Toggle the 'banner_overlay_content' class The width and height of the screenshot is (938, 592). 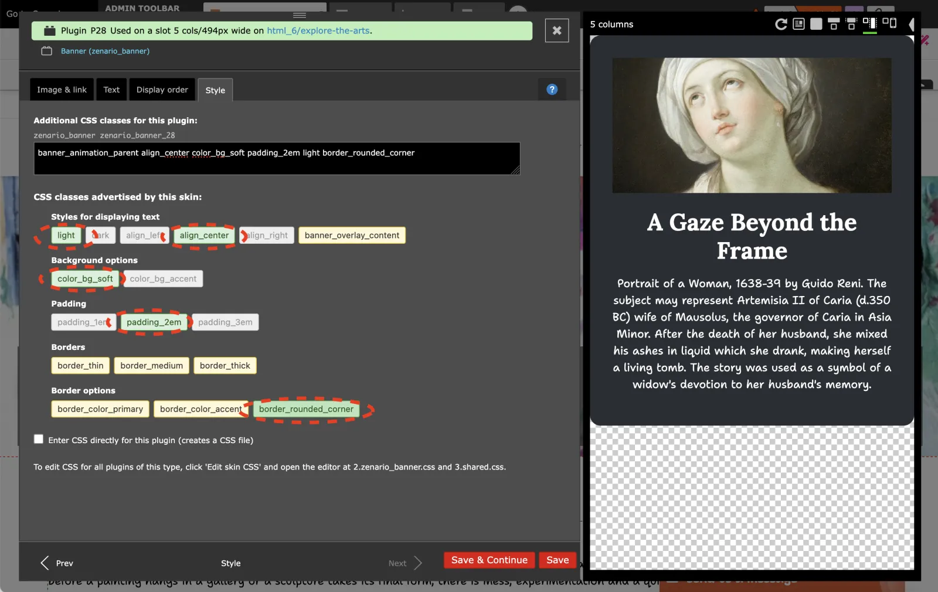(352, 235)
